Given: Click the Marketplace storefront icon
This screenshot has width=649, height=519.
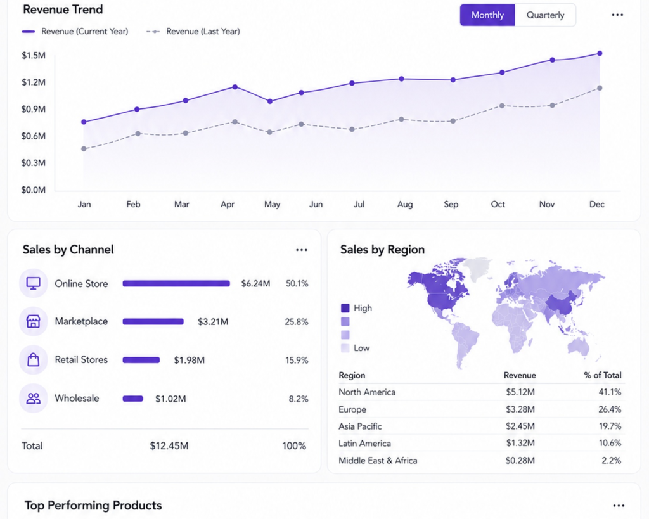Looking at the screenshot, I should click(34, 321).
